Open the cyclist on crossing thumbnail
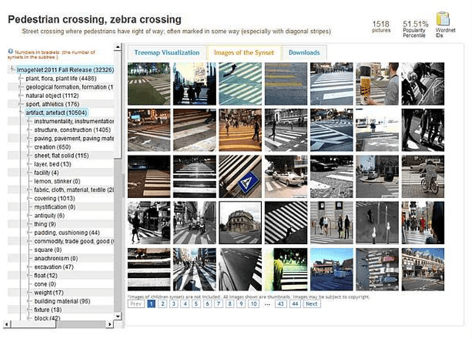 (x=423, y=176)
